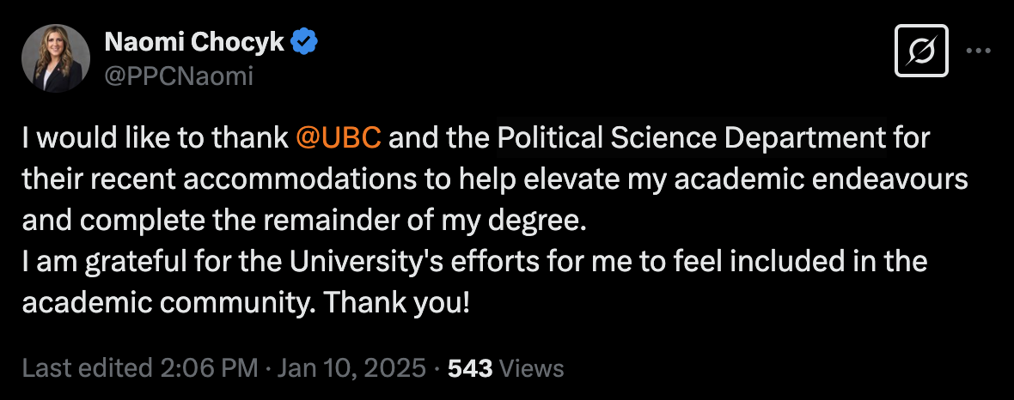
Task: Open the three-dot more options menu
Action: coord(978,51)
